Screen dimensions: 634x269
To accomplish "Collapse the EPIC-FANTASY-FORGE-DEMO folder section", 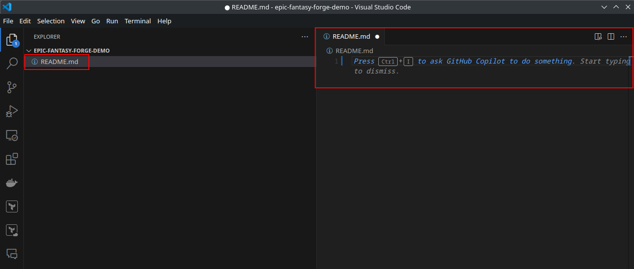I will tap(69, 51).
